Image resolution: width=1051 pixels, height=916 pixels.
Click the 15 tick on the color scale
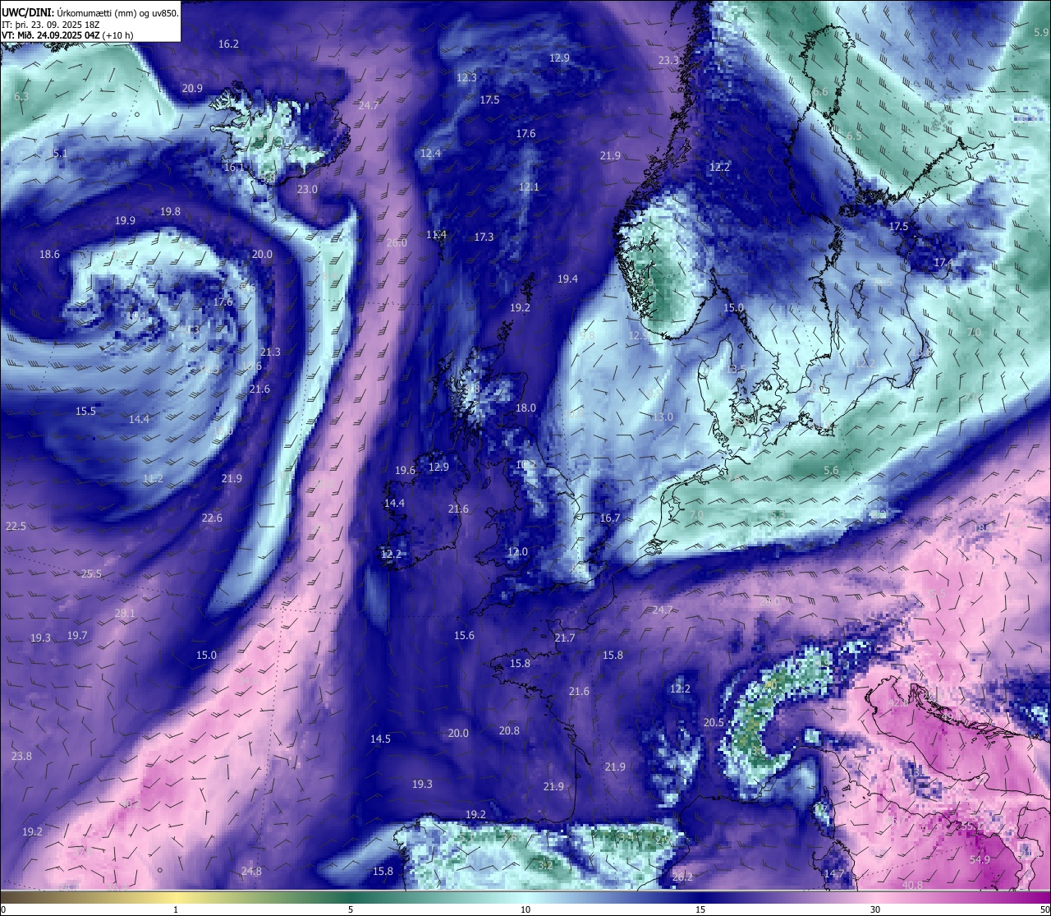(700, 909)
